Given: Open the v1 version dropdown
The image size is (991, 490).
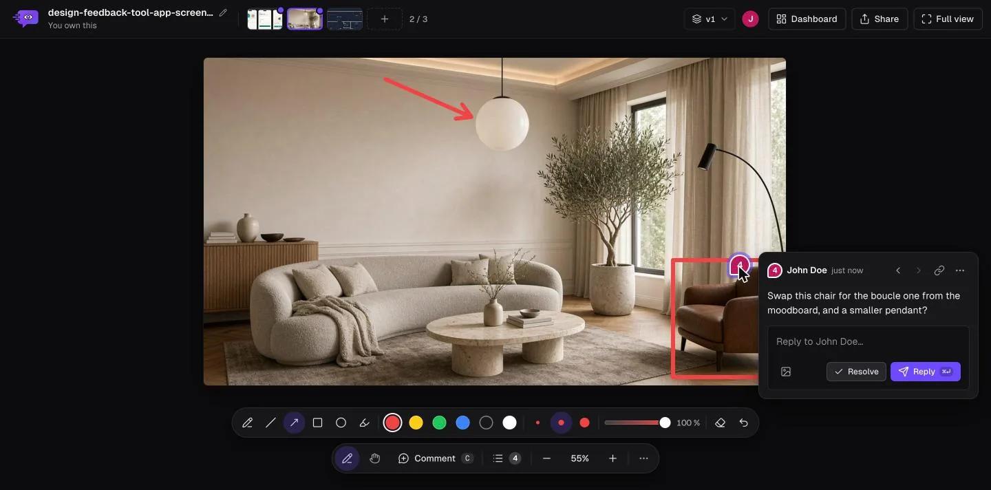Looking at the screenshot, I should tap(710, 19).
